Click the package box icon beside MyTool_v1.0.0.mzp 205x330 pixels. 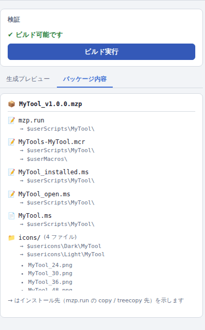click(x=11, y=104)
